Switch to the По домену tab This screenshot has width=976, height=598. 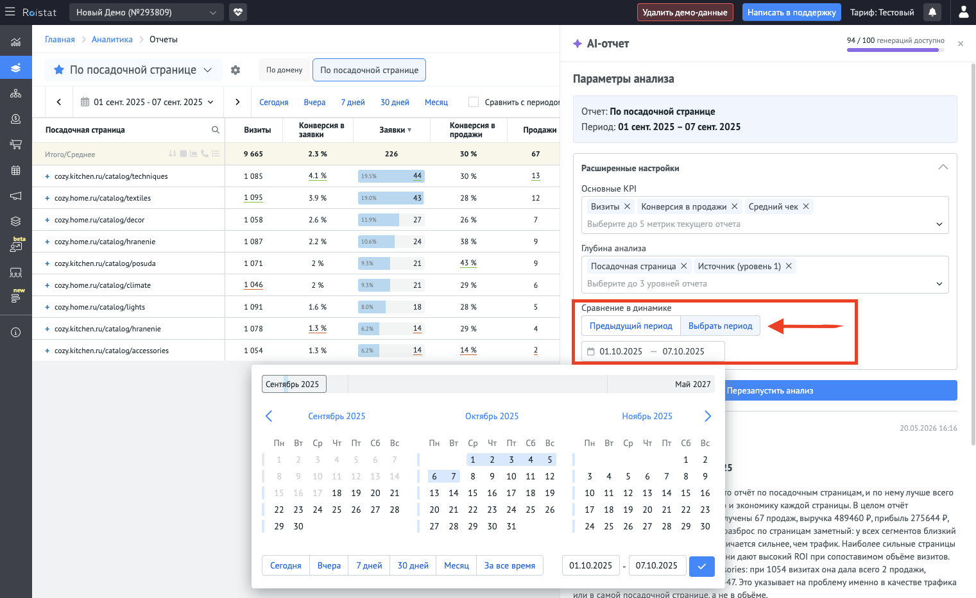click(284, 70)
